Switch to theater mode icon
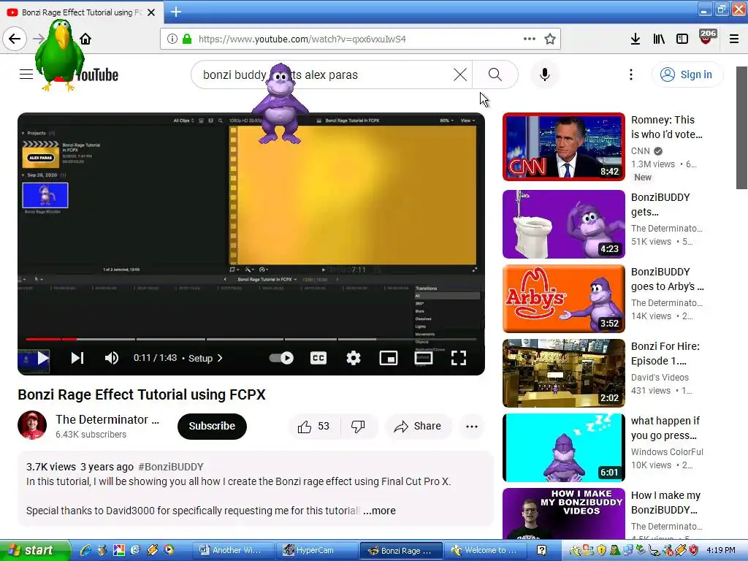Screen dimensions: 748x561 coord(423,358)
